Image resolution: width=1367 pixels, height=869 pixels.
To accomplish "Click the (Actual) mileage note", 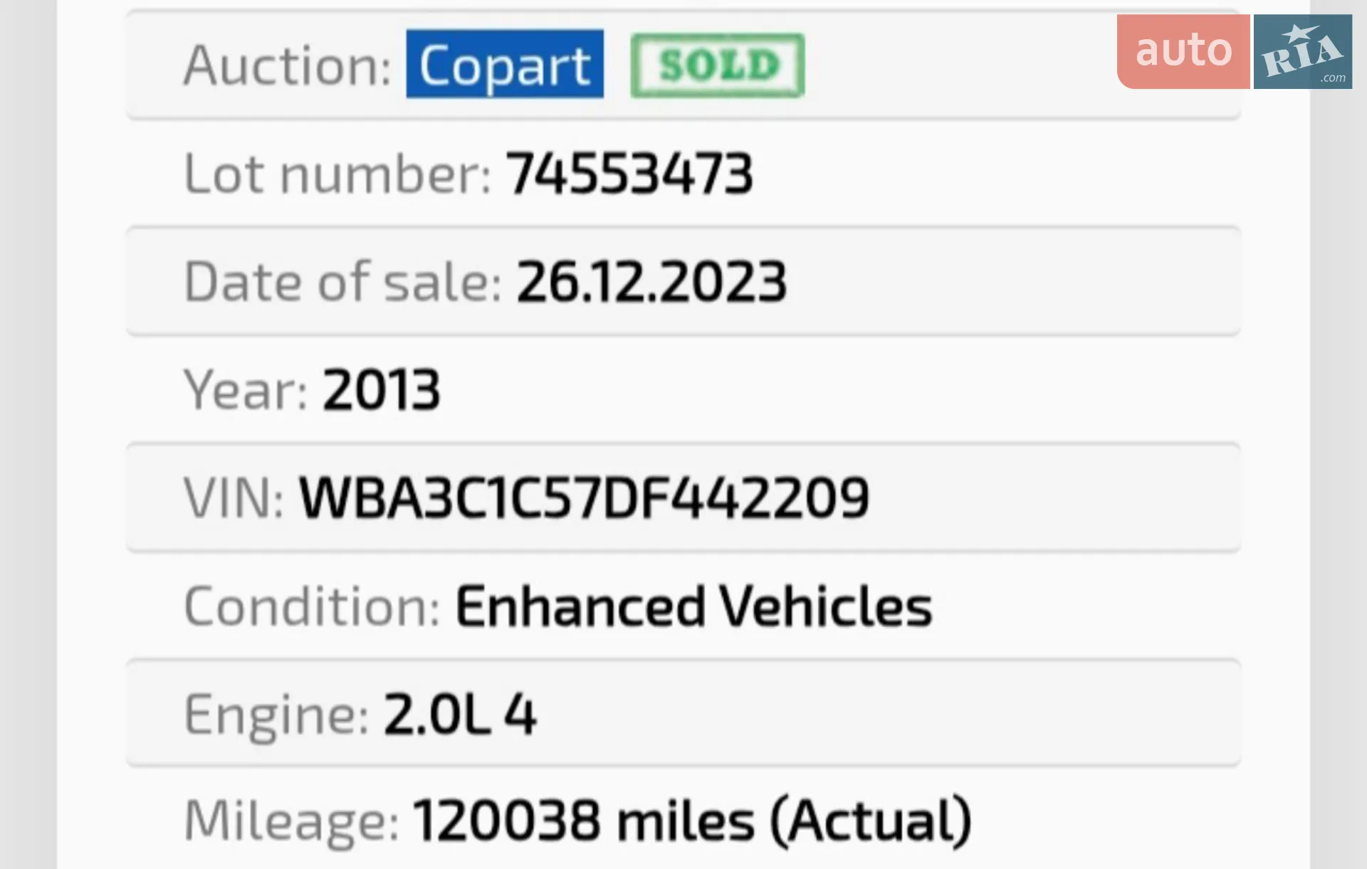I will coord(871,822).
